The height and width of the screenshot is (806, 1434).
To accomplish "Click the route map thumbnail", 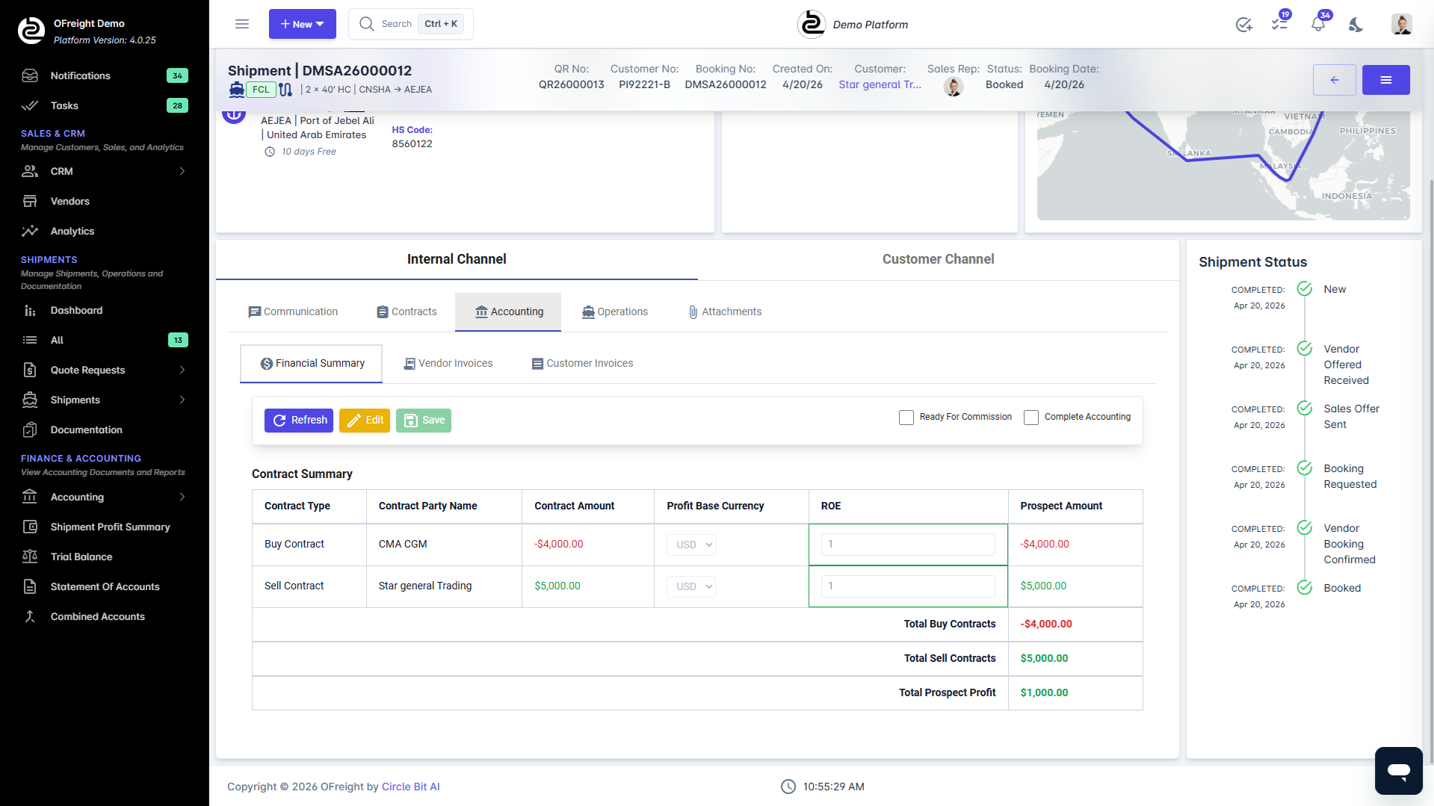I will tap(1223, 165).
